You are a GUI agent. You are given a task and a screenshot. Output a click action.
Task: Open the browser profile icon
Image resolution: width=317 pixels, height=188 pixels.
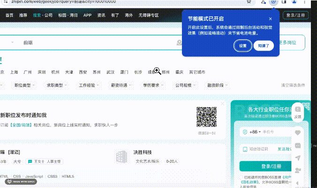[x=294, y=2]
